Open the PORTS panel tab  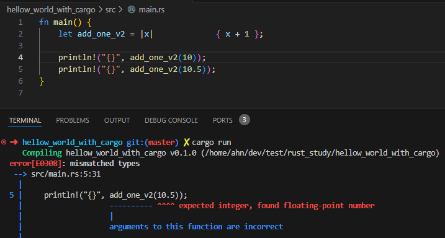pyautogui.click(x=222, y=120)
